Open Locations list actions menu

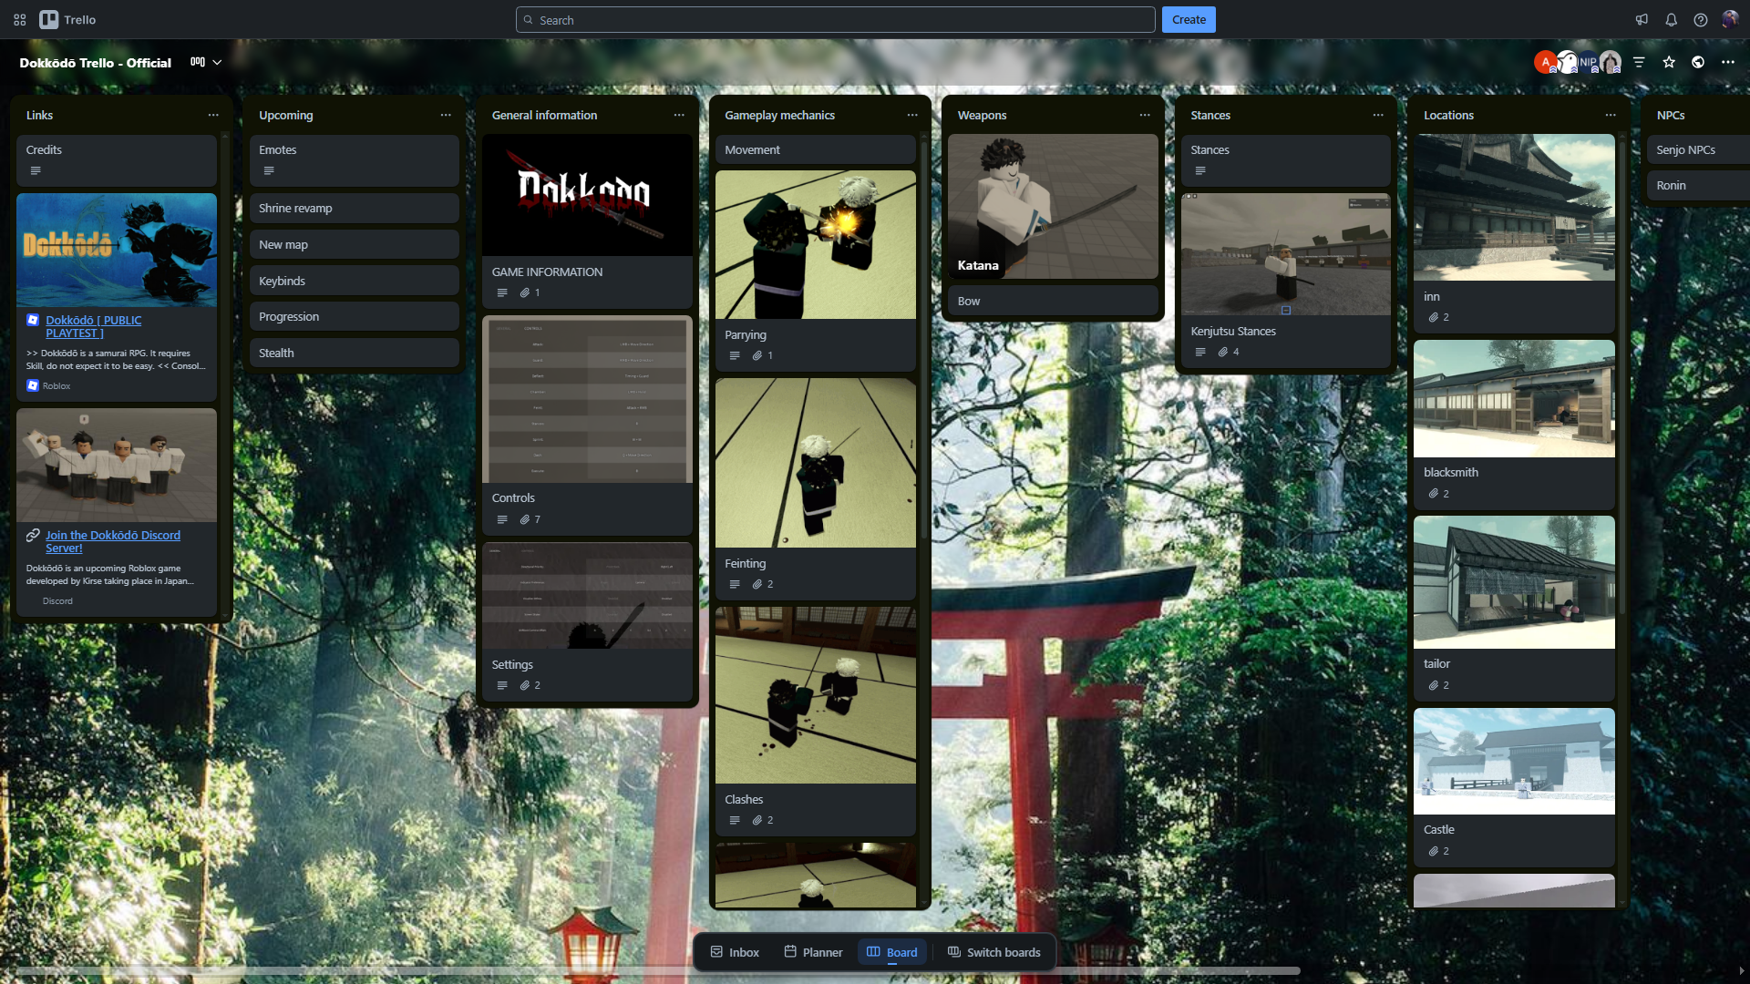click(x=1611, y=115)
